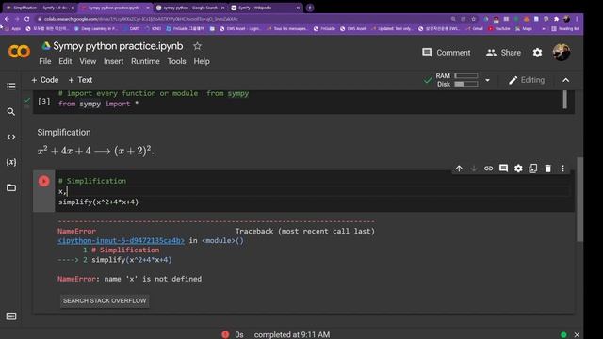This screenshot has width=603, height=339.
Task: Open the variables inspector icon
Action: [x=11, y=162]
